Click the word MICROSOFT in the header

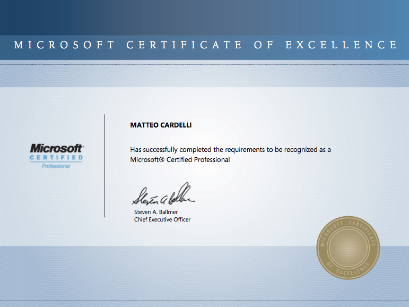[64, 45]
